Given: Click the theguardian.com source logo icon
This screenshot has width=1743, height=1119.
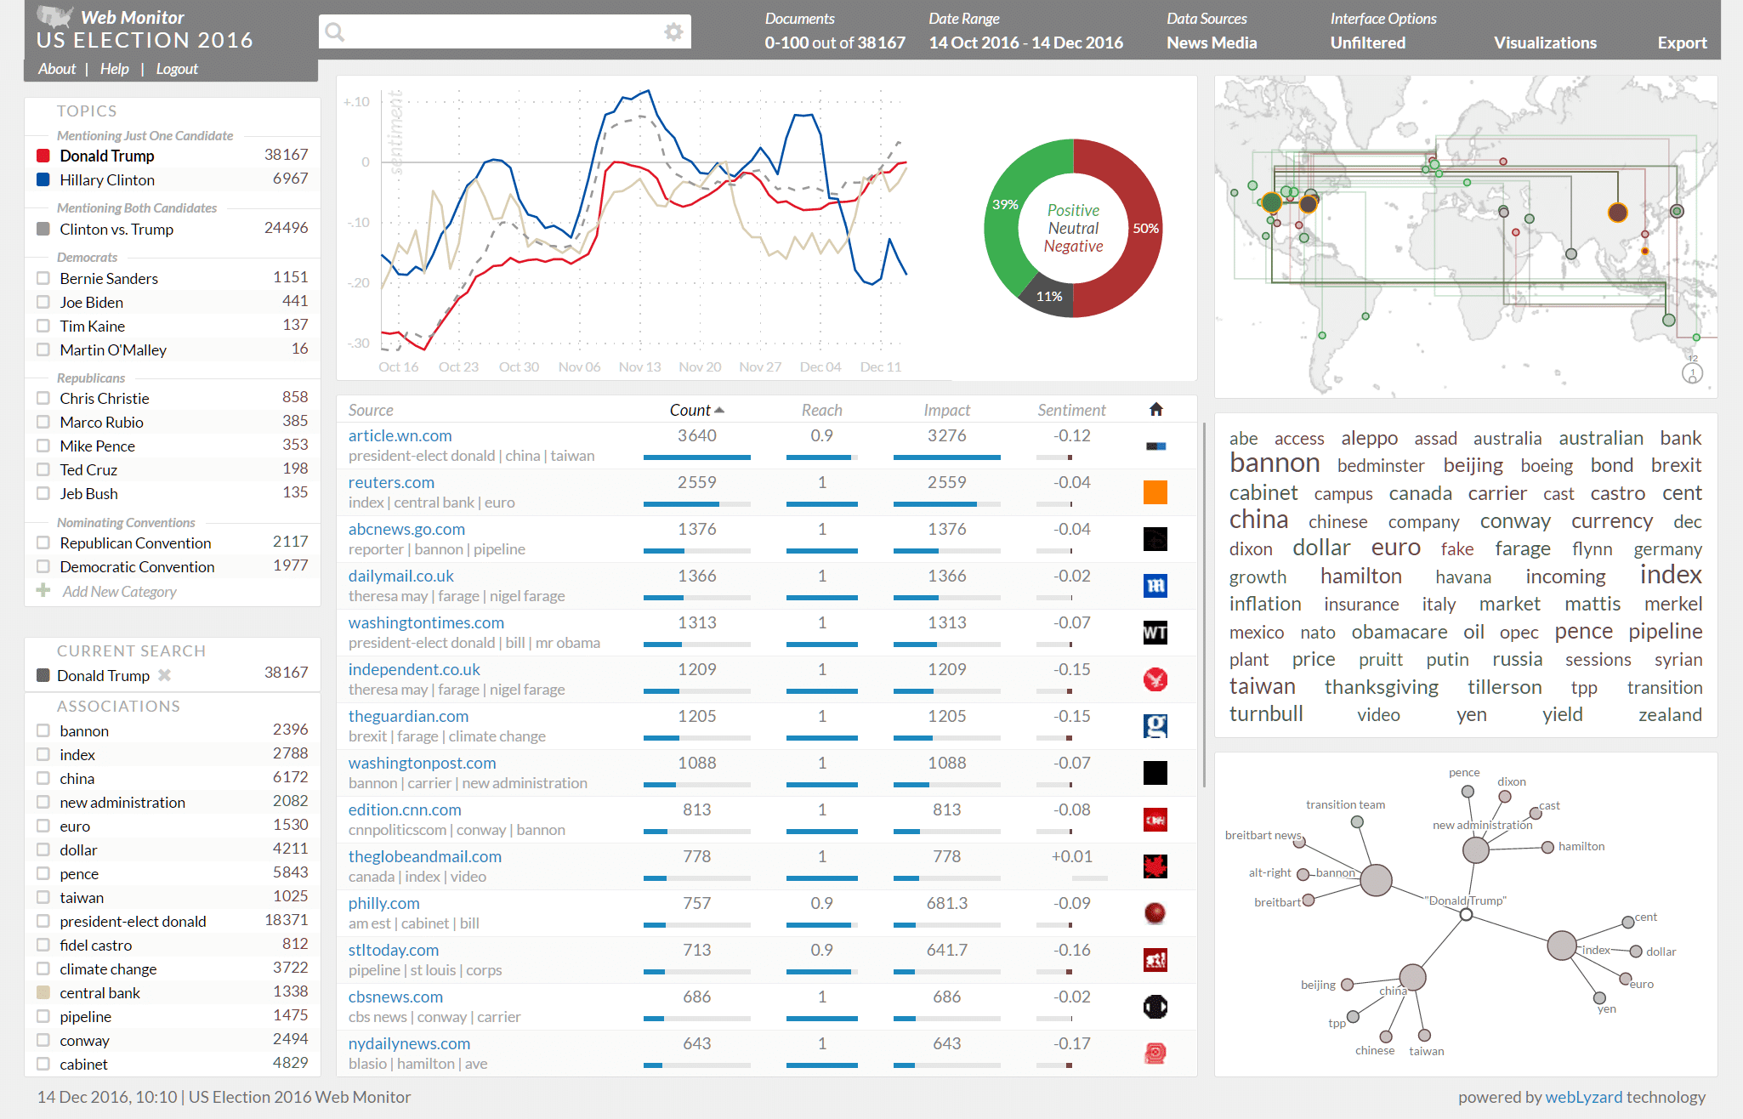Looking at the screenshot, I should click(1155, 726).
